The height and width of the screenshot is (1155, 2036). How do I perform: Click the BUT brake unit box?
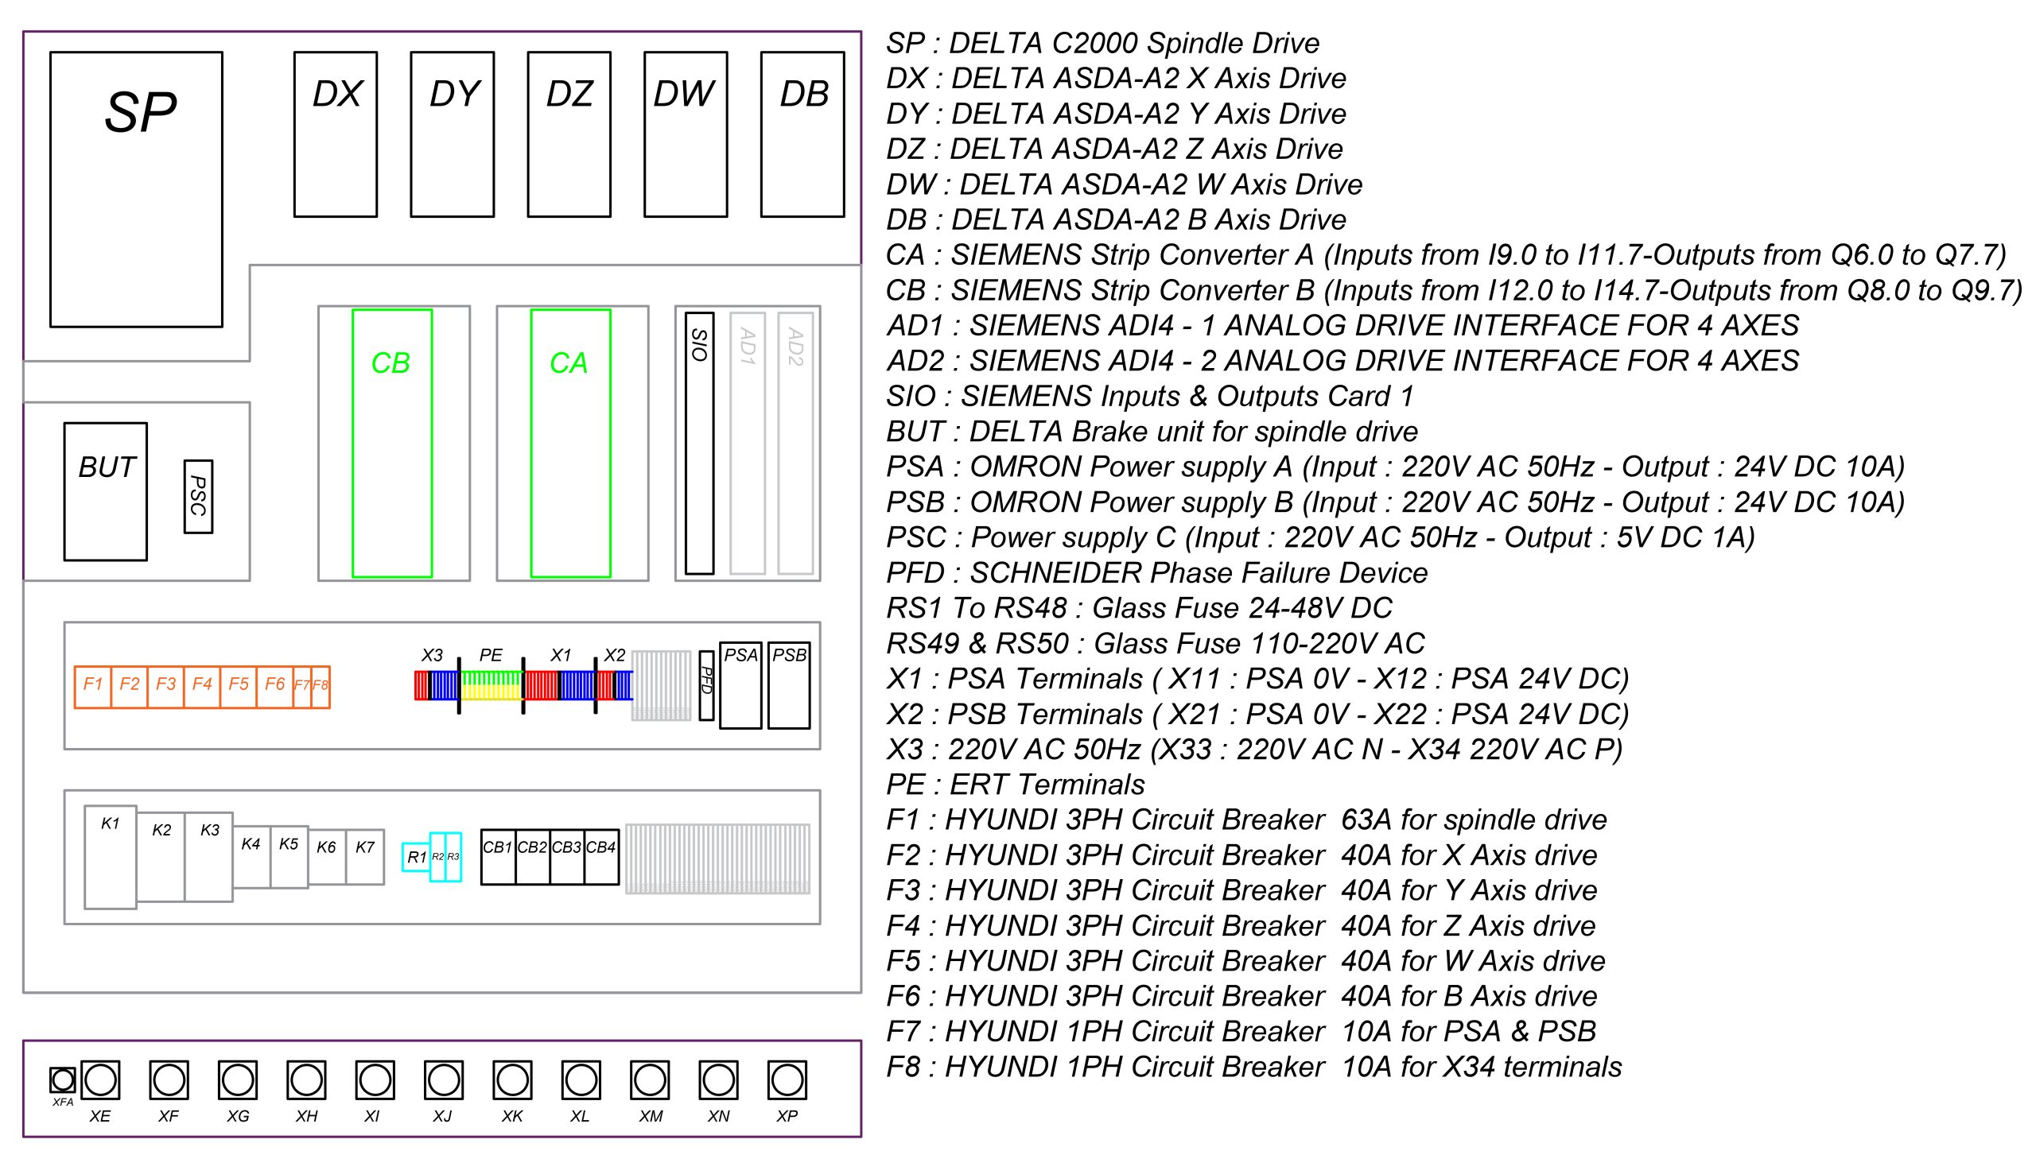(106, 491)
